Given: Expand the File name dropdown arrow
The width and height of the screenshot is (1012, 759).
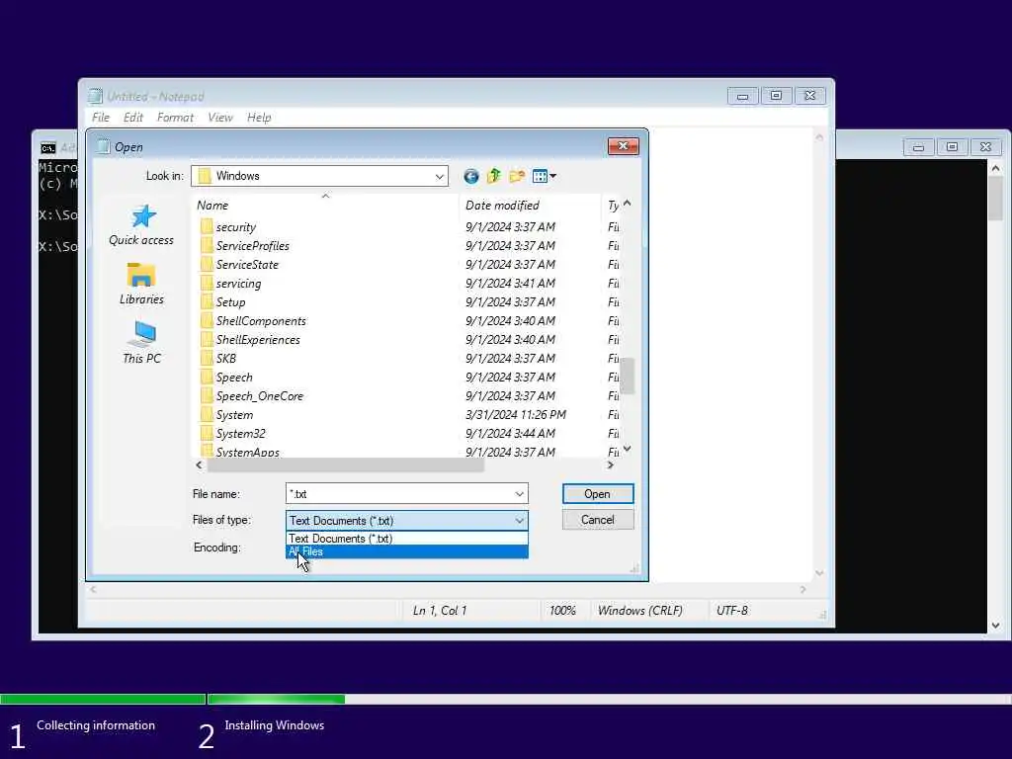Looking at the screenshot, I should pyautogui.click(x=520, y=494).
